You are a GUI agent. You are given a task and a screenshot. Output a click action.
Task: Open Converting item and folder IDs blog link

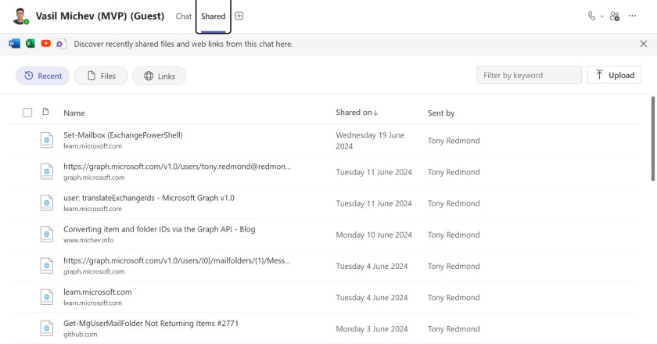tap(160, 229)
